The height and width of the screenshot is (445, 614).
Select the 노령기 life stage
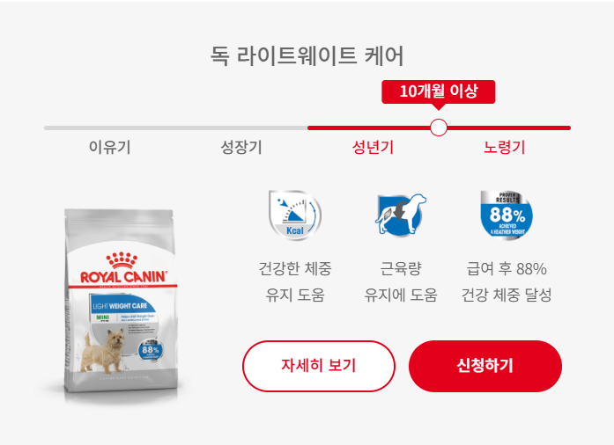(x=505, y=148)
